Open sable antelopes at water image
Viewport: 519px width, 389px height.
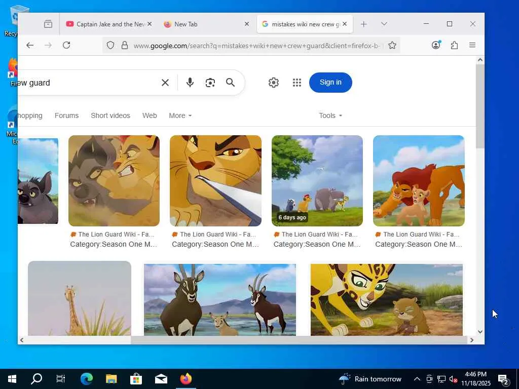[x=220, y=300]
